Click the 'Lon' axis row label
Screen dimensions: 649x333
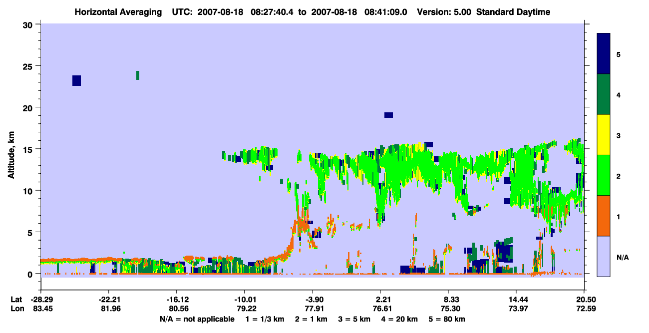pos(17,309)
